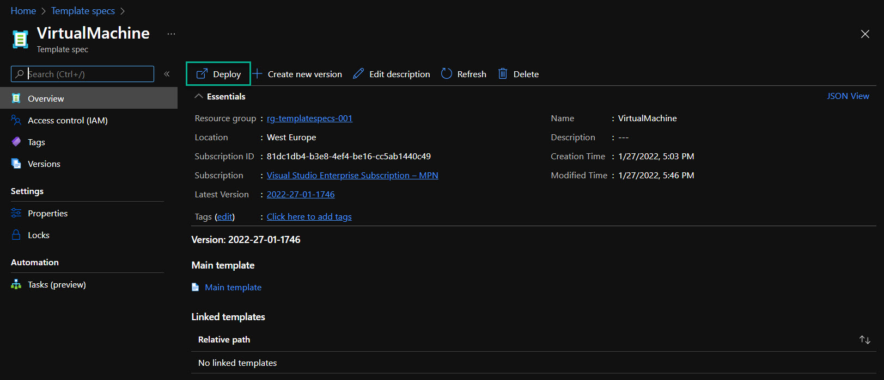Refresh the template spec page

[464, 74]
